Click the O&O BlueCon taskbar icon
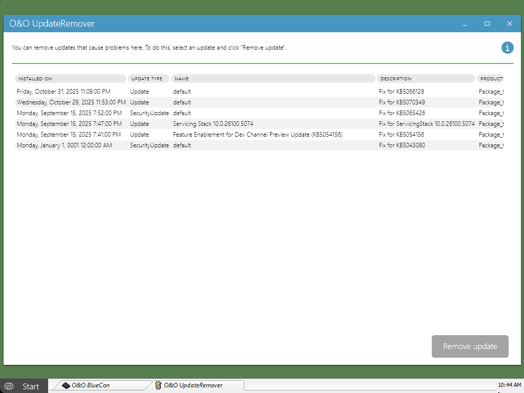 [66, 385]
